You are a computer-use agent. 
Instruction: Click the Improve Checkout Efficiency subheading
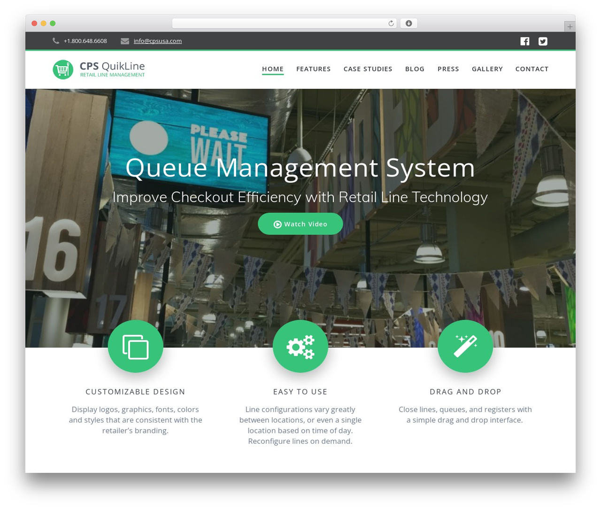(300, 197)
